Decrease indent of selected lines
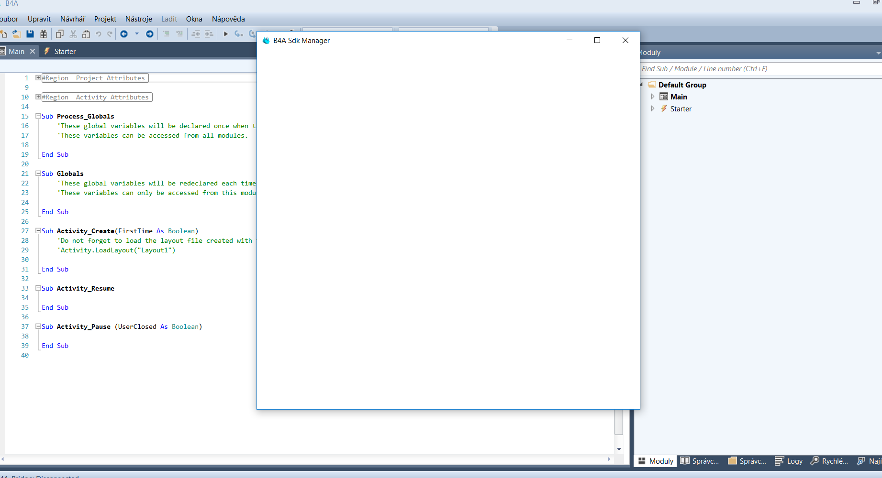 [x=196, y=34]
